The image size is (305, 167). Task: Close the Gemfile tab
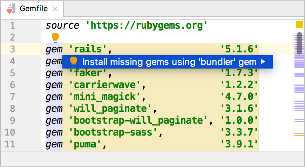click(55, 9)
